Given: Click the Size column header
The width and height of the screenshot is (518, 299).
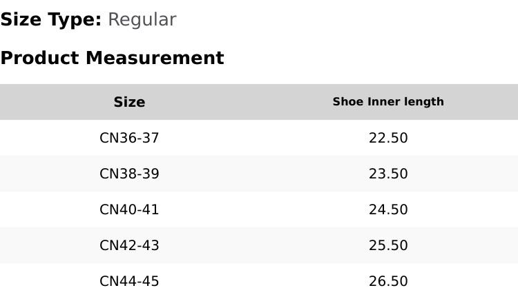Looking at the screenshot, I should click(130, 102).
